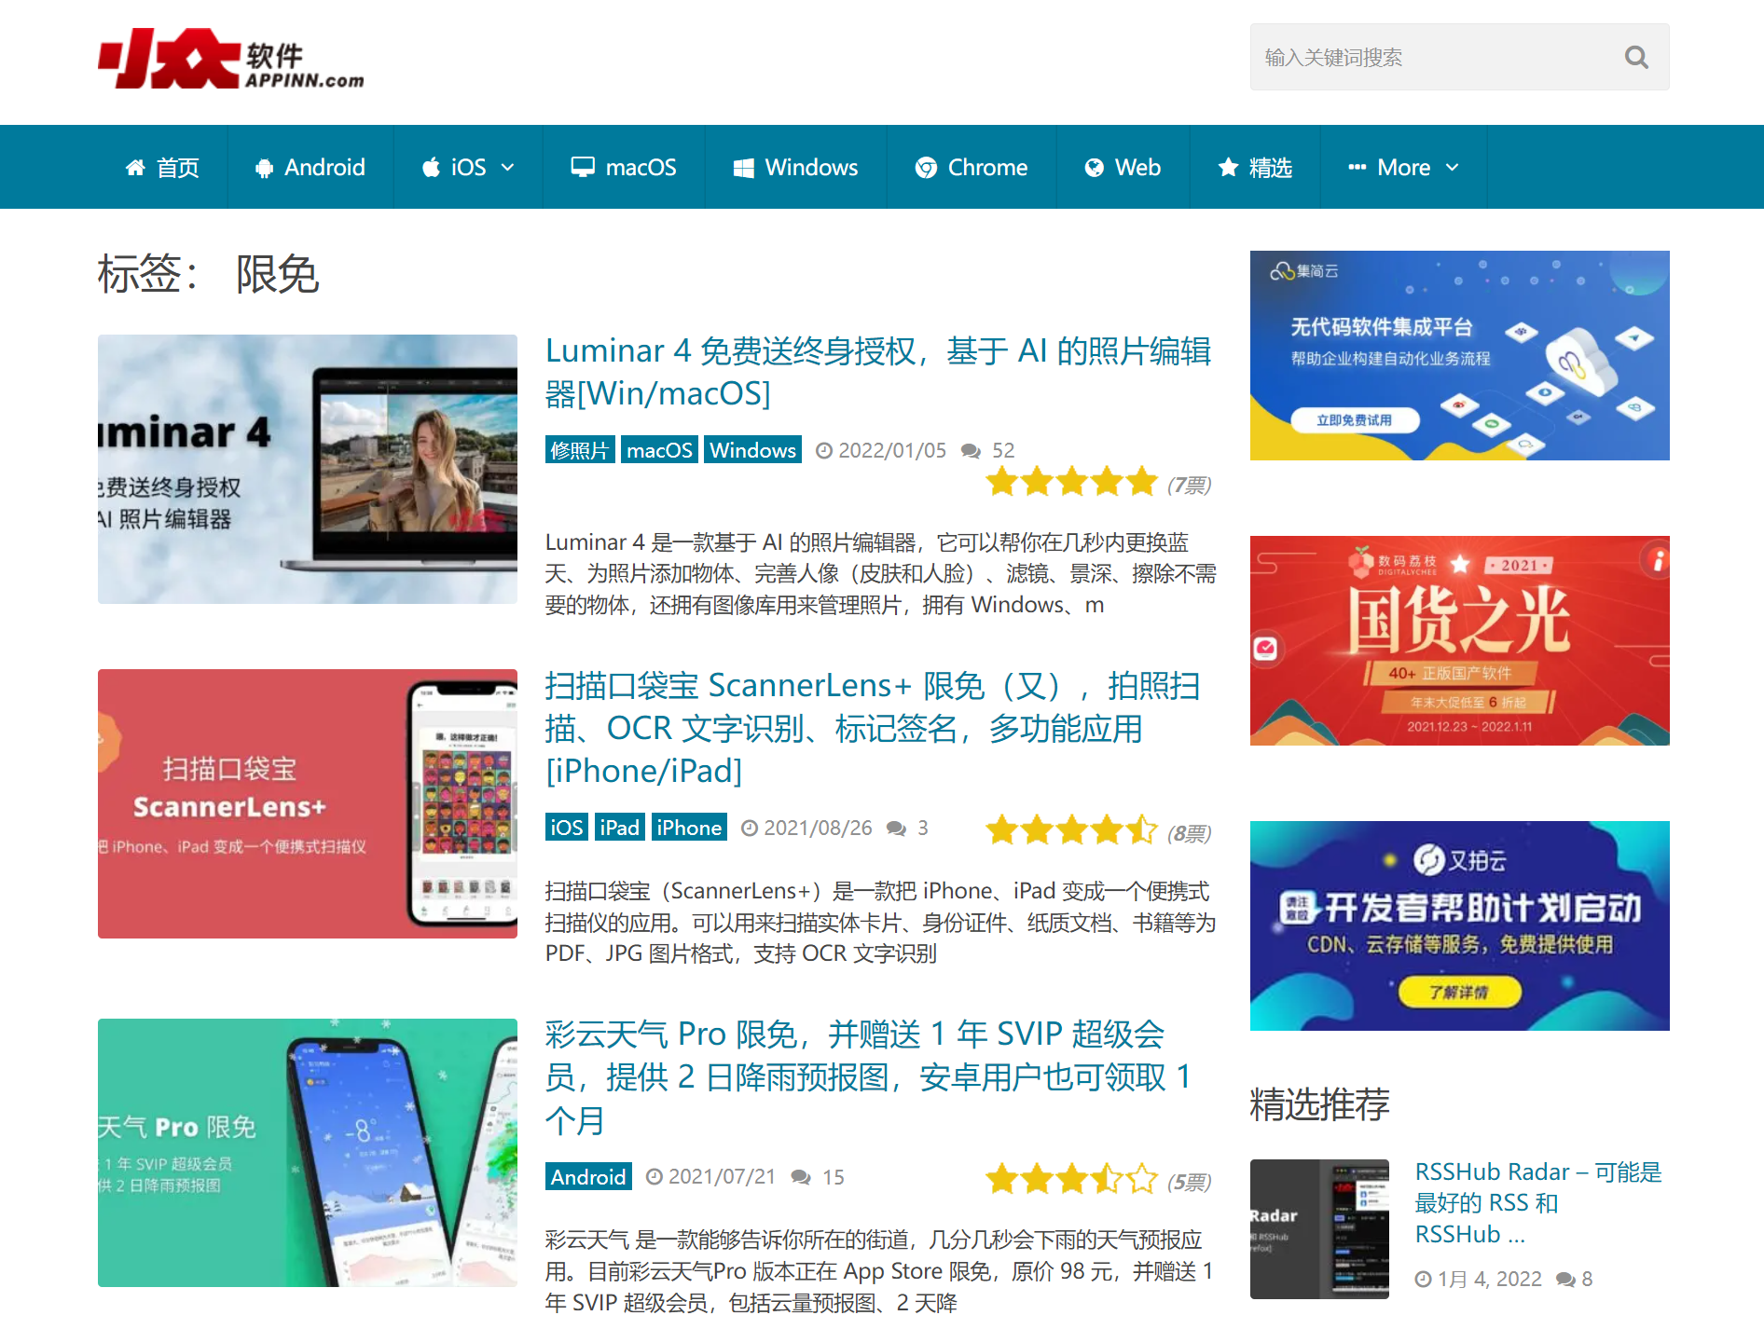The height and width of the screenshot is (1329, 1764).
Task: Click the globe icon beside Web
Action: click(x=1095, y=168)
